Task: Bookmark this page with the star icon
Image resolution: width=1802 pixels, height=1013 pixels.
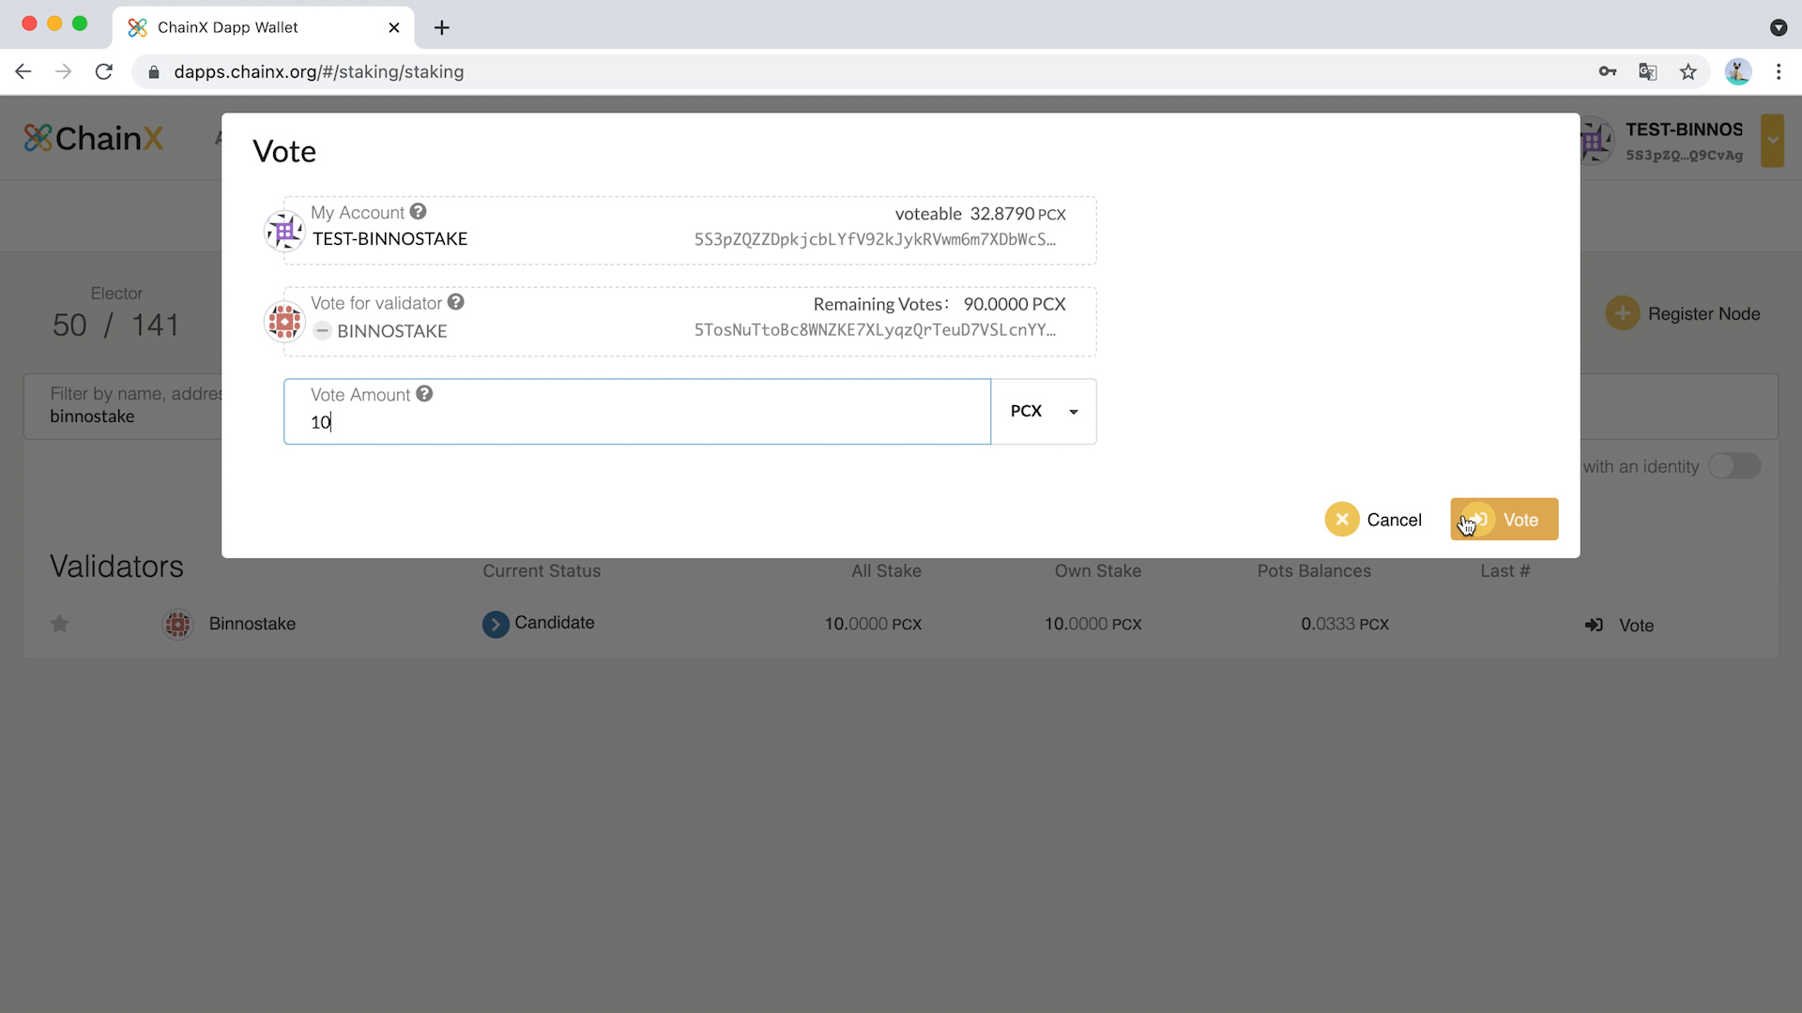Action: [x=1688, y=71]
